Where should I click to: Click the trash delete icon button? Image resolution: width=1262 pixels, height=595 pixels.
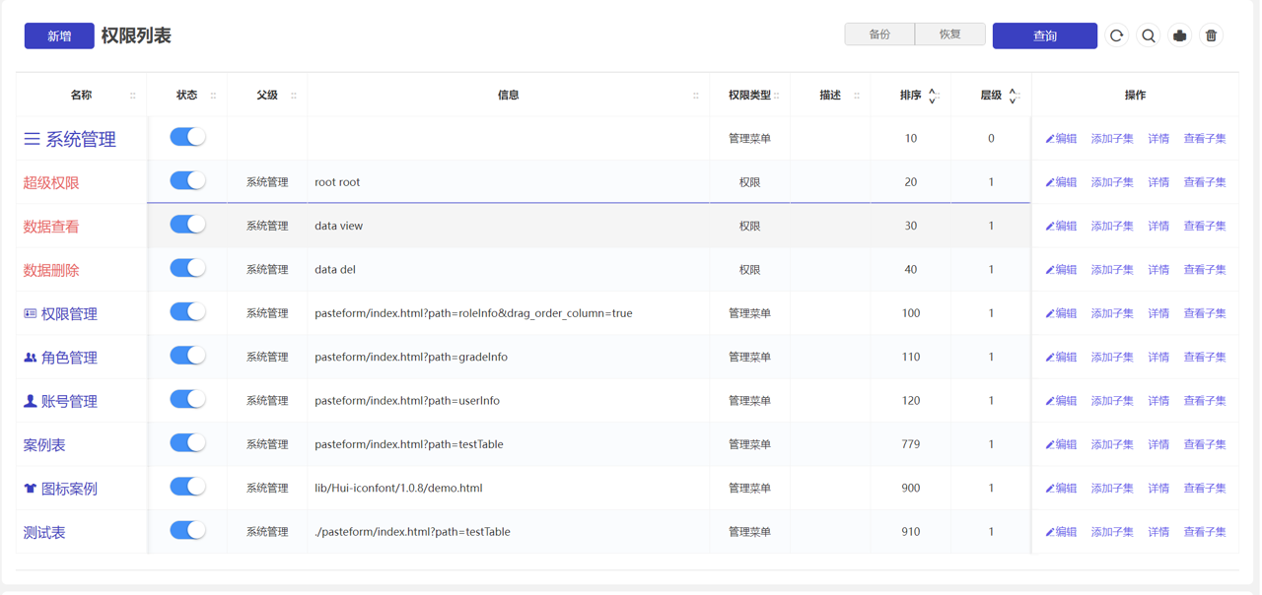point(1212,35)
